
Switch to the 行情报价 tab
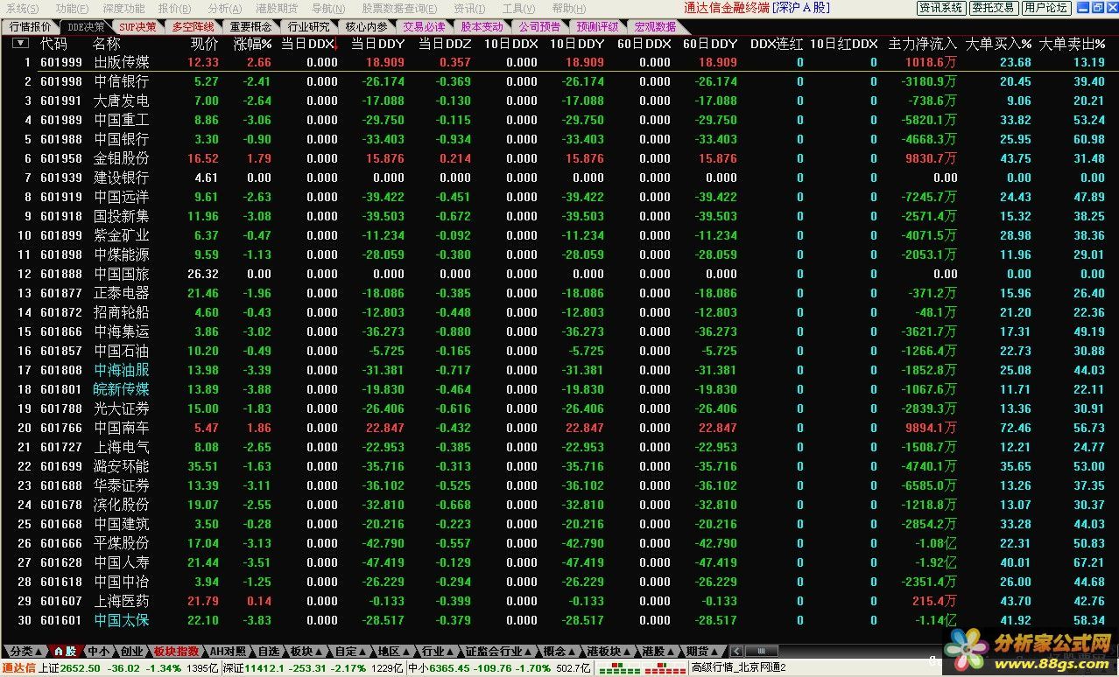click(x=31, y=26)
